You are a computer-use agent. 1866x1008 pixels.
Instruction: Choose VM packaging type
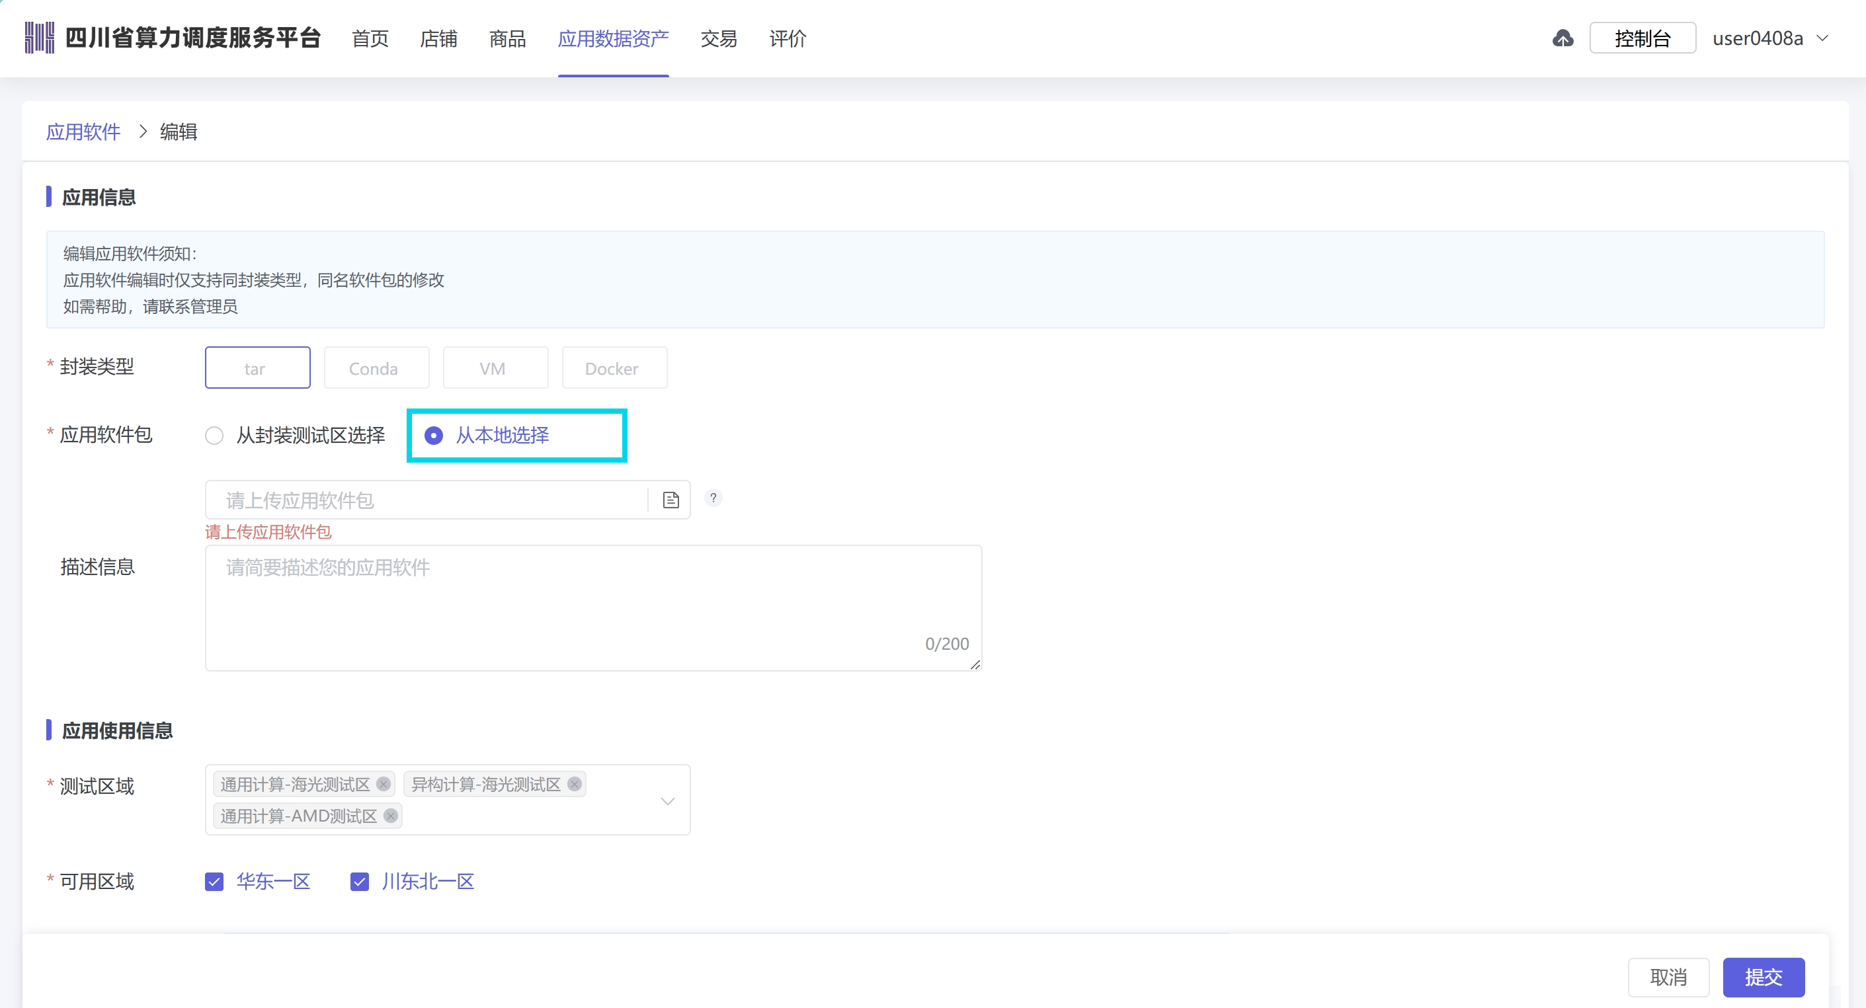(495, 368)
